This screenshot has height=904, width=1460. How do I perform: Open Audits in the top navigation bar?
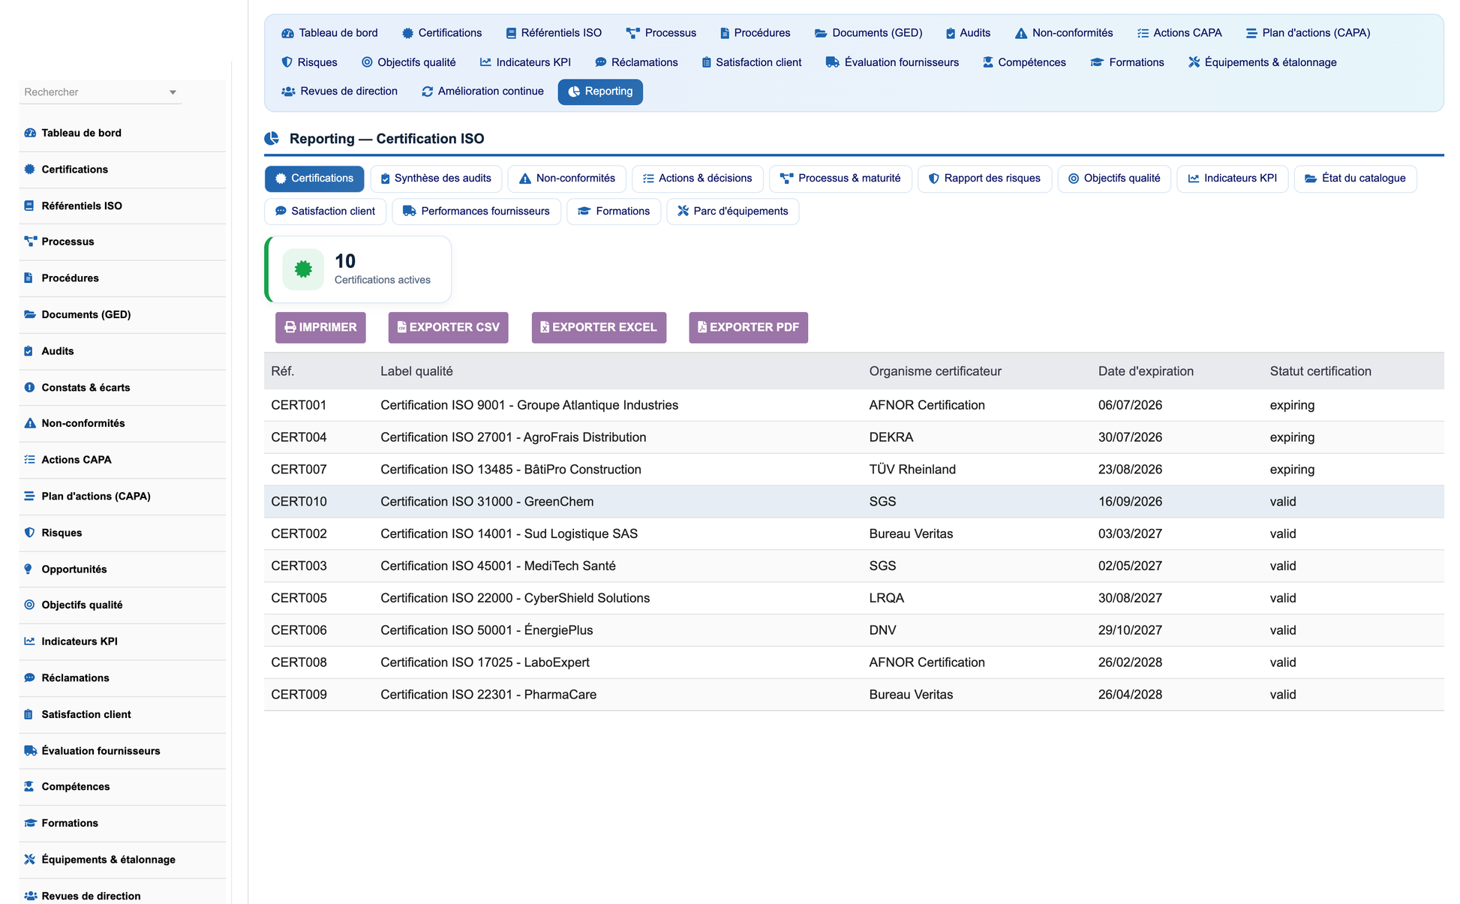968,33
